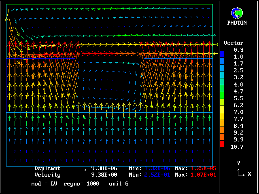The image size is (259, 194).
Task: Click the "unit=6" text
Action: point(119,183)
